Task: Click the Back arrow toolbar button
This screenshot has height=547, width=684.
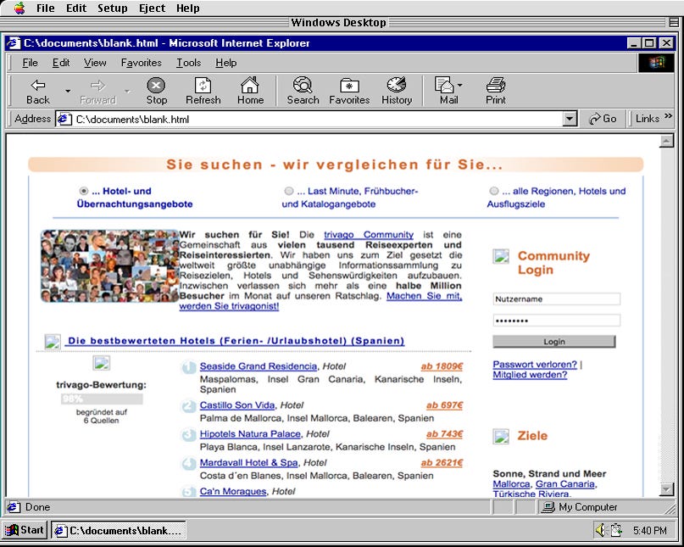Action: point(38,91)
